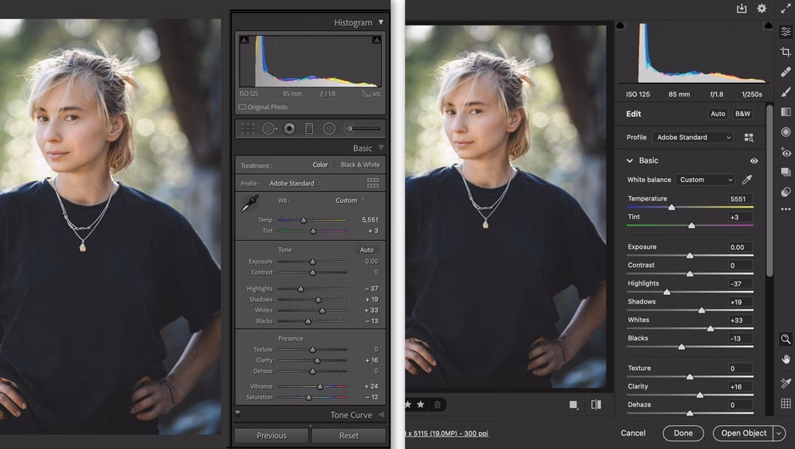Open settings via the gear icon top right
This screenshot has width=795, height=449.
pos(761,9)
